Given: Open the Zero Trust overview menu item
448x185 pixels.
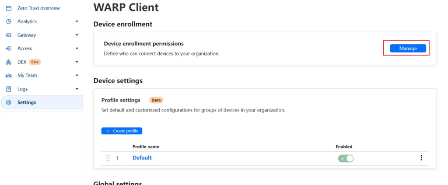Looking at the screenshot, I should pos(38,8).
